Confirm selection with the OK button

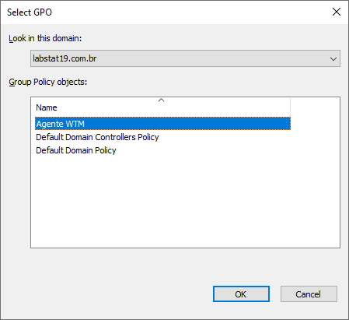point(241,294)
